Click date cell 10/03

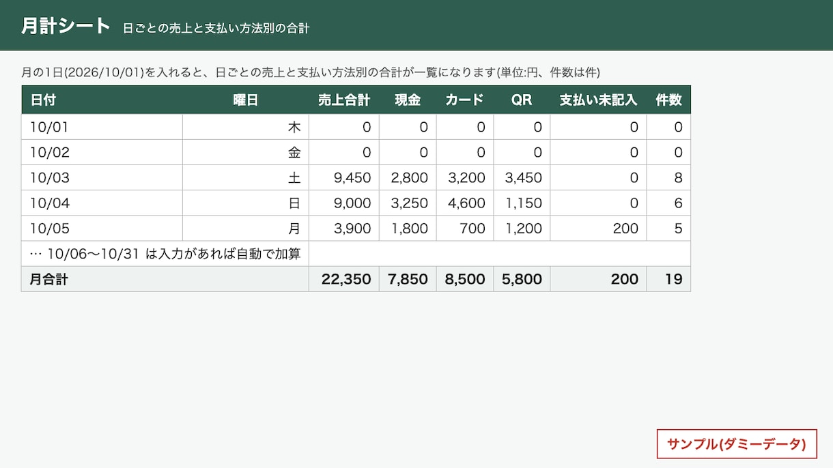click(102, 178)
